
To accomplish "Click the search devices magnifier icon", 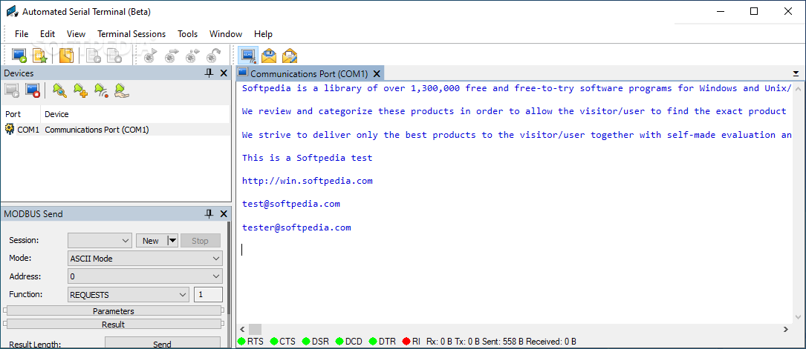I will coord(59,90).
